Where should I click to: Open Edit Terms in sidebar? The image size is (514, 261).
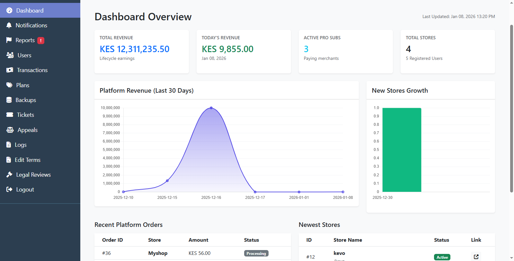27,160
